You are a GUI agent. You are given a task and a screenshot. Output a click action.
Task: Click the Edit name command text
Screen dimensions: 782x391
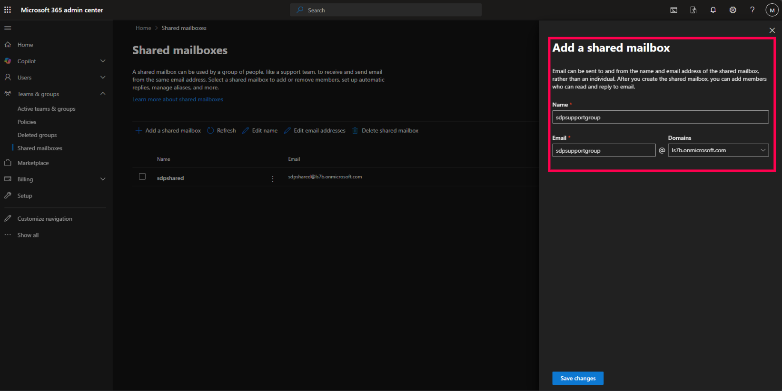point(265,130)
